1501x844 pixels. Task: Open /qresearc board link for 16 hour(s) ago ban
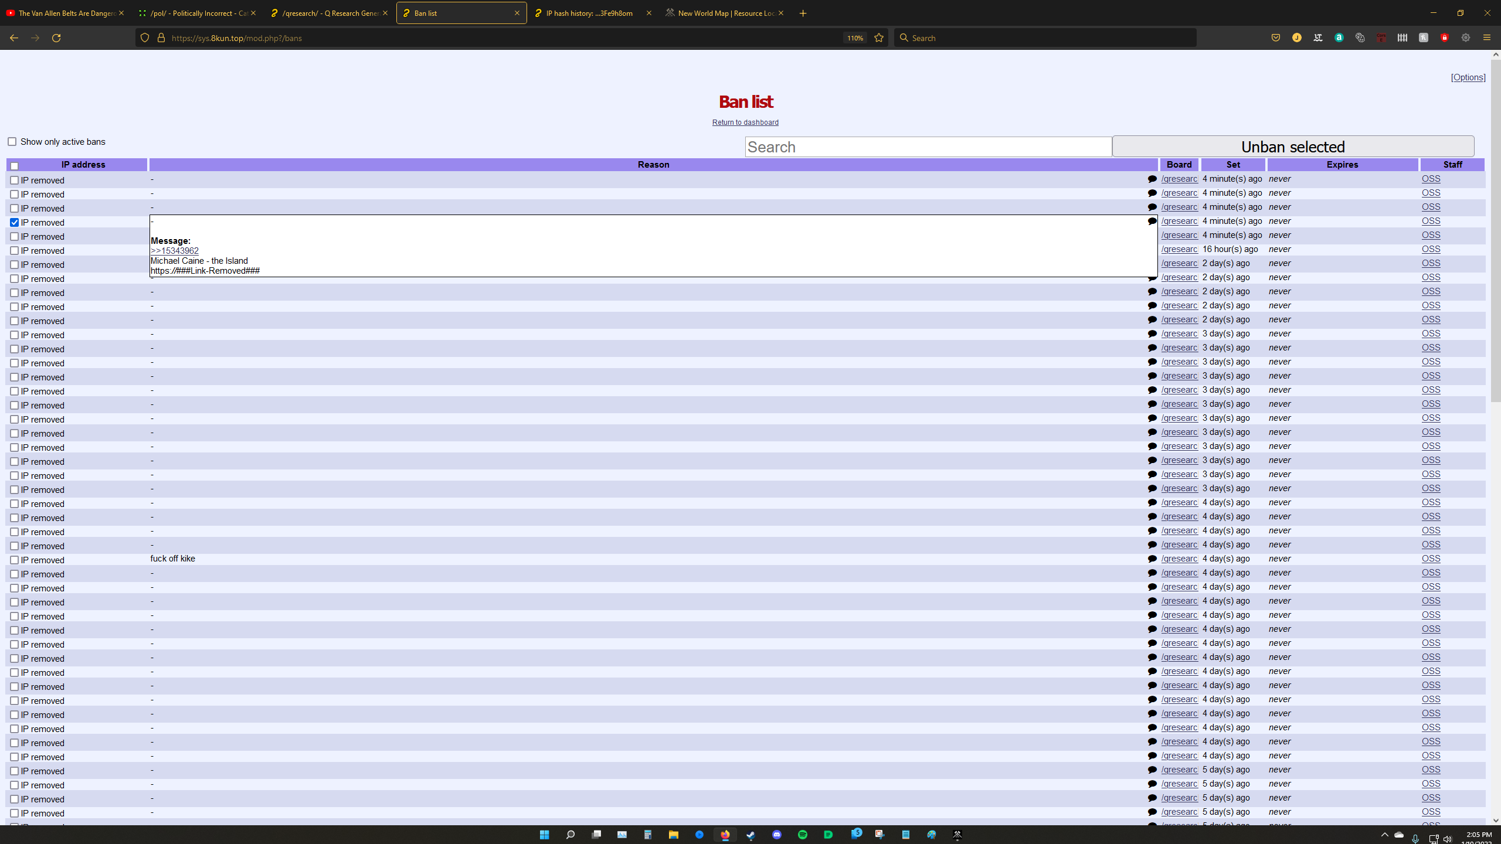(x=1179, y=249)
